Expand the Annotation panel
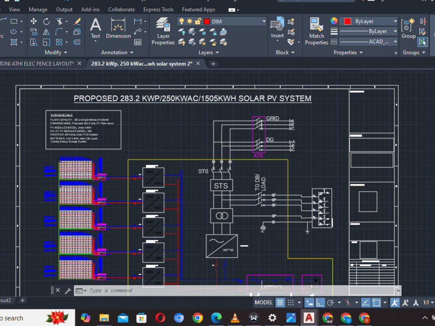This screenshot has height=326, width=435. tap(117, 53)
